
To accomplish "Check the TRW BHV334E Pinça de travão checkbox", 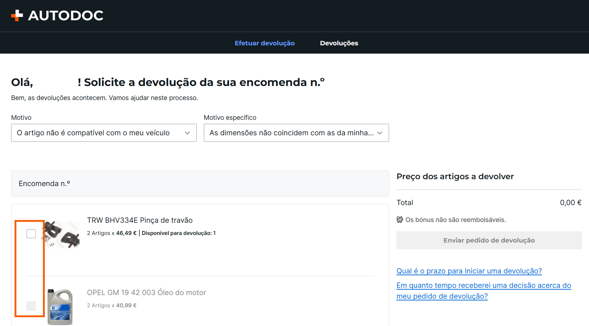I will coord(31,234).
